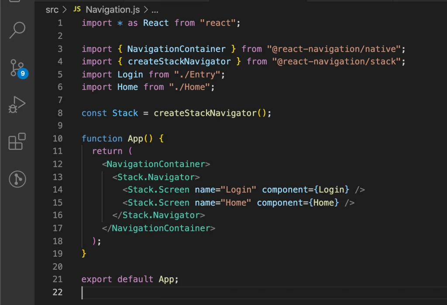Open the Extensions view
This screenshot has height=305, width=447.
click(17, 141)
